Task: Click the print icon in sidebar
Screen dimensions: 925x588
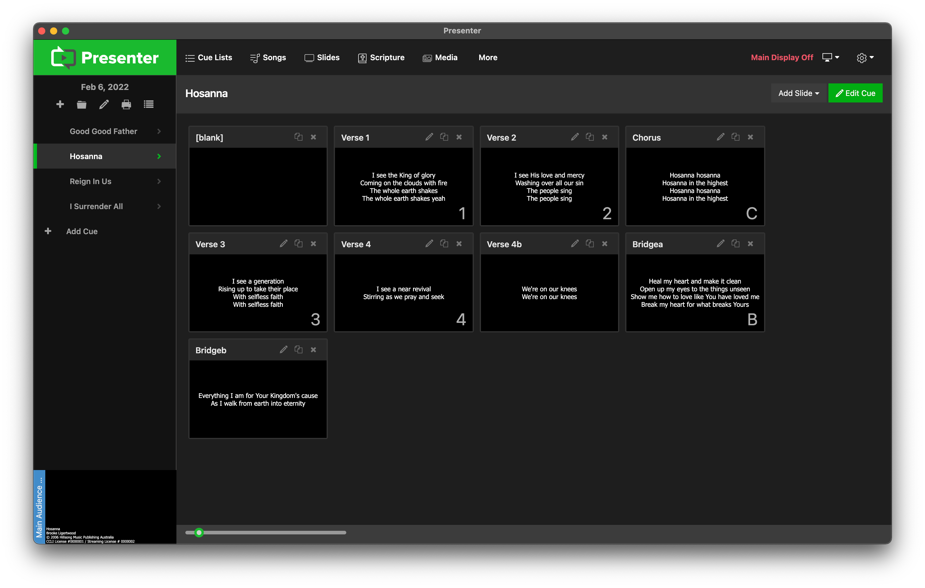Action: pos(126,104)
